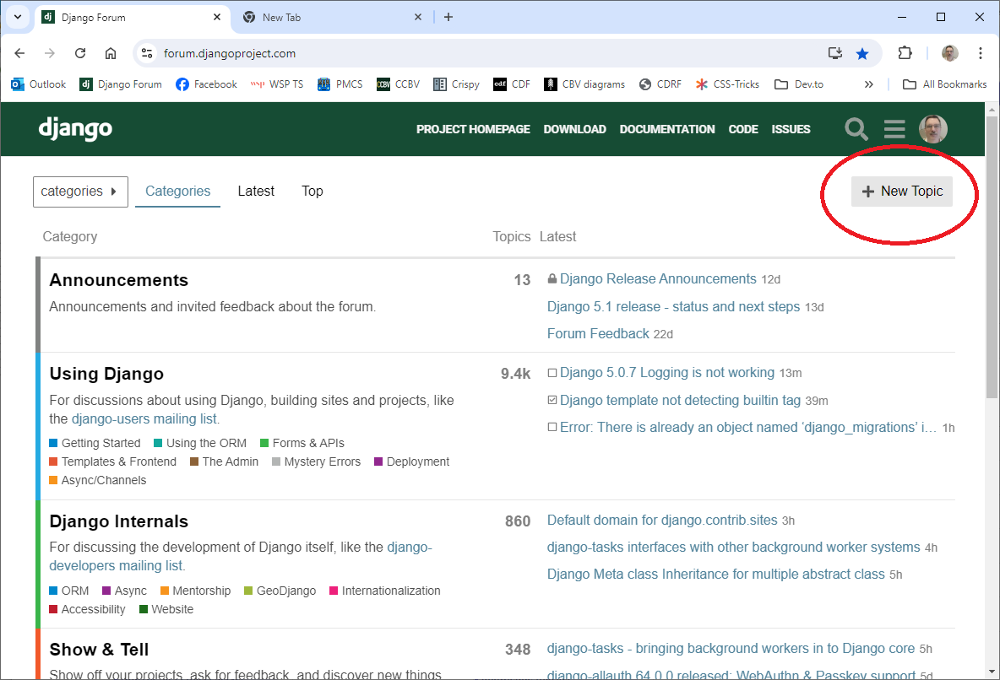
Task: Close the Django Forum tab
Action: [x=217, y=17]
